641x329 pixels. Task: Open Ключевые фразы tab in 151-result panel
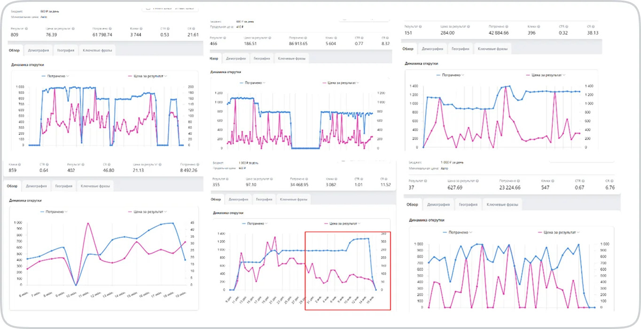click(x=492, y=49)
